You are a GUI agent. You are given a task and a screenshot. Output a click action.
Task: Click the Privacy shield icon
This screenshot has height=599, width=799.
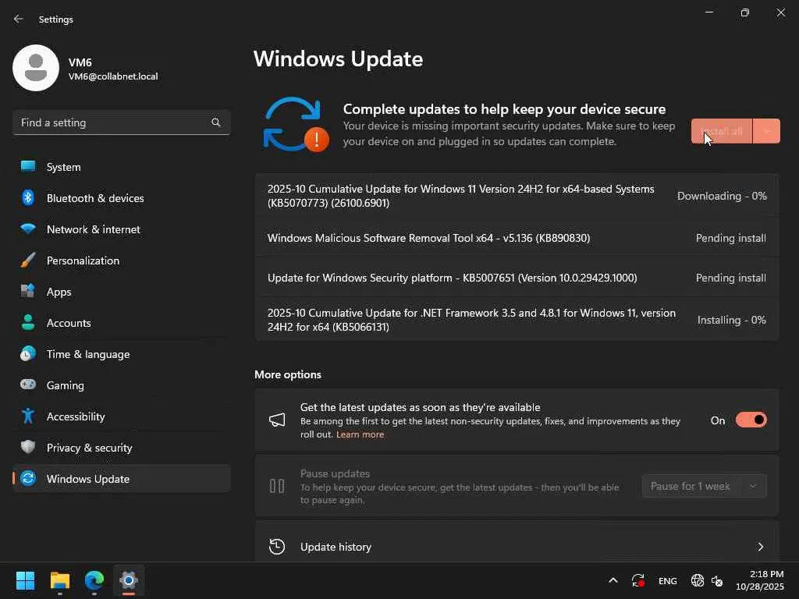pyautogui.click(x=28, y=447)
